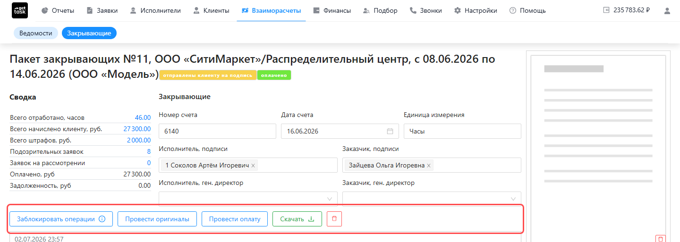680x242 pixels.
Task: Open the Подбор section
Action: click(x=380, y=10)
